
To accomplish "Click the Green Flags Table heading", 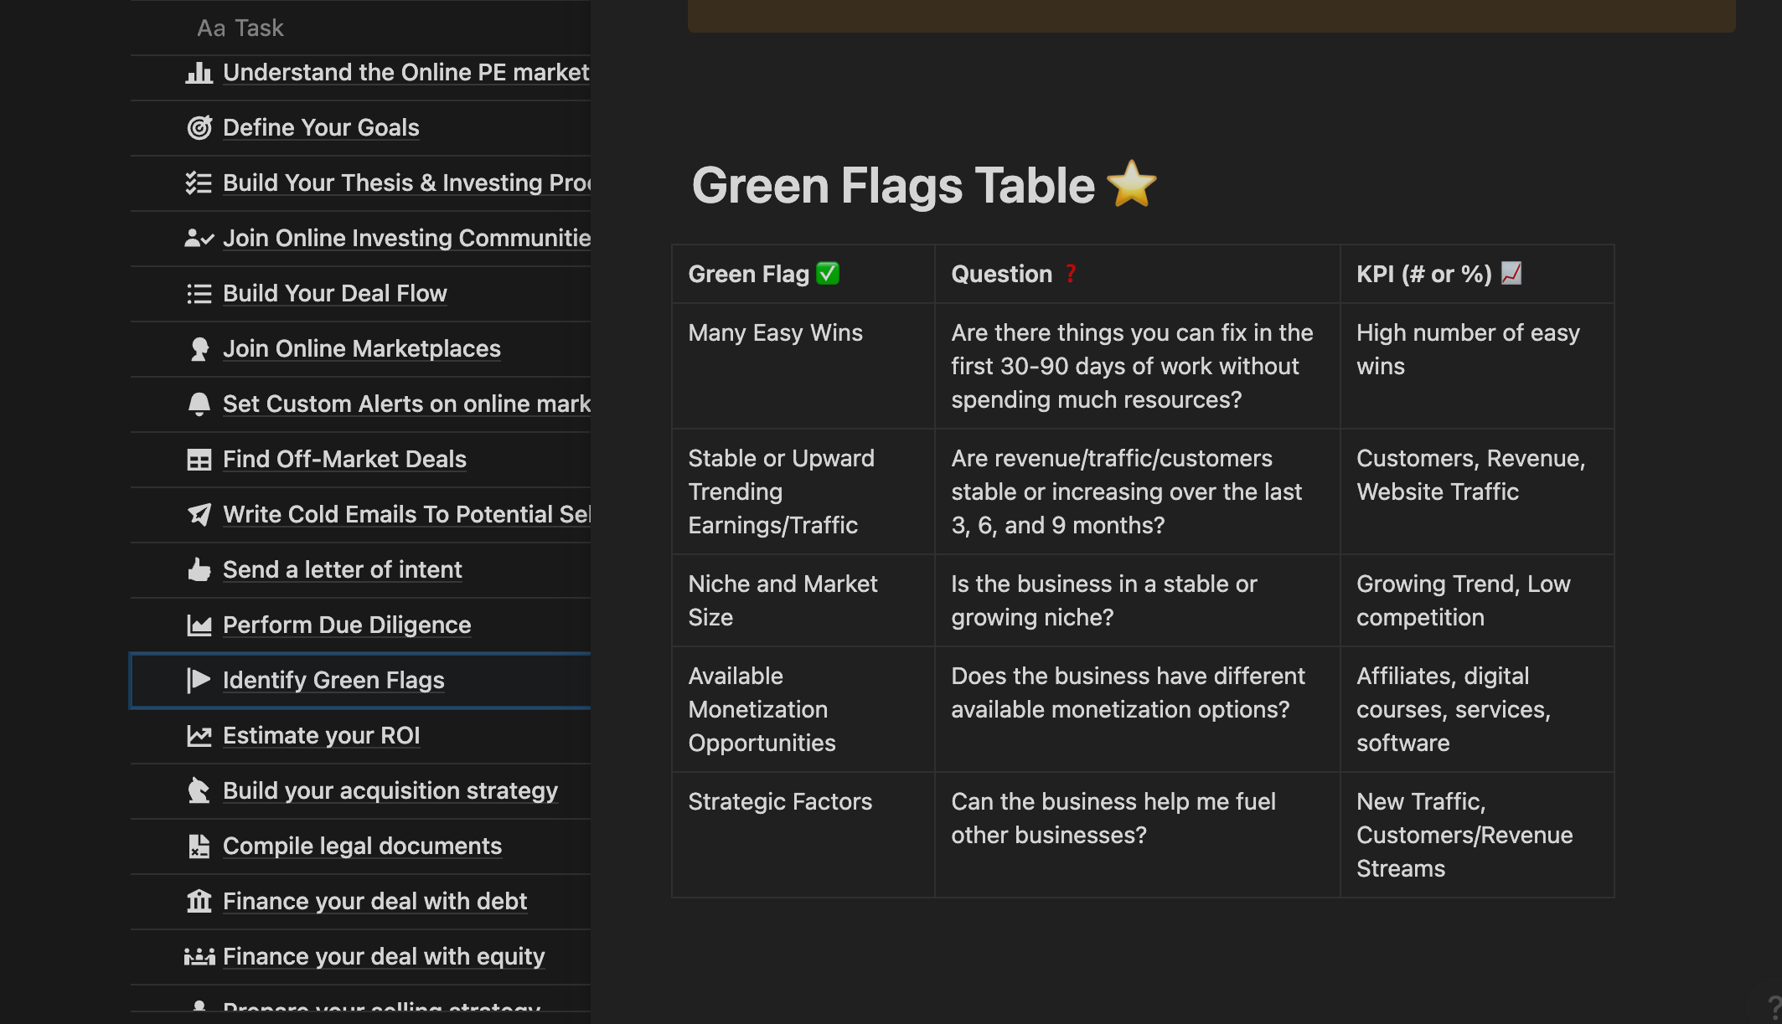I will (x=923, y=185).
